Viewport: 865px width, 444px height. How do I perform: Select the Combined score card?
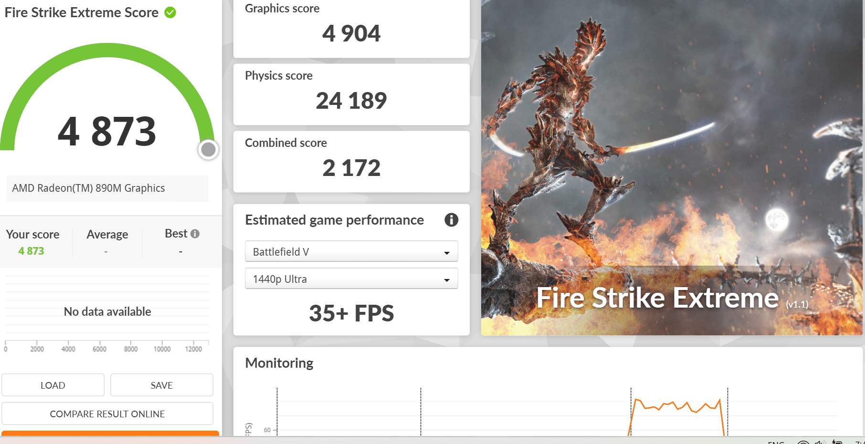point(351,162)
